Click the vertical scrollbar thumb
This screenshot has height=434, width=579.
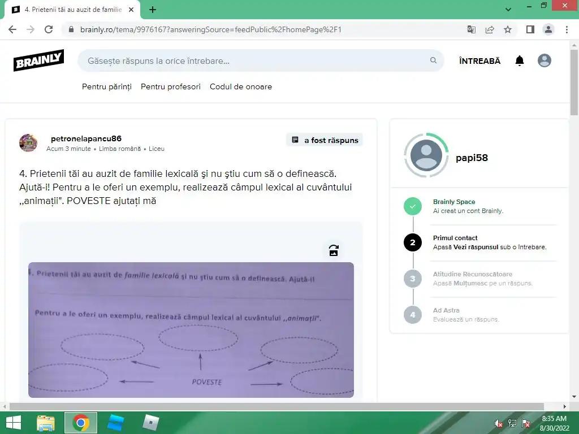574,83
